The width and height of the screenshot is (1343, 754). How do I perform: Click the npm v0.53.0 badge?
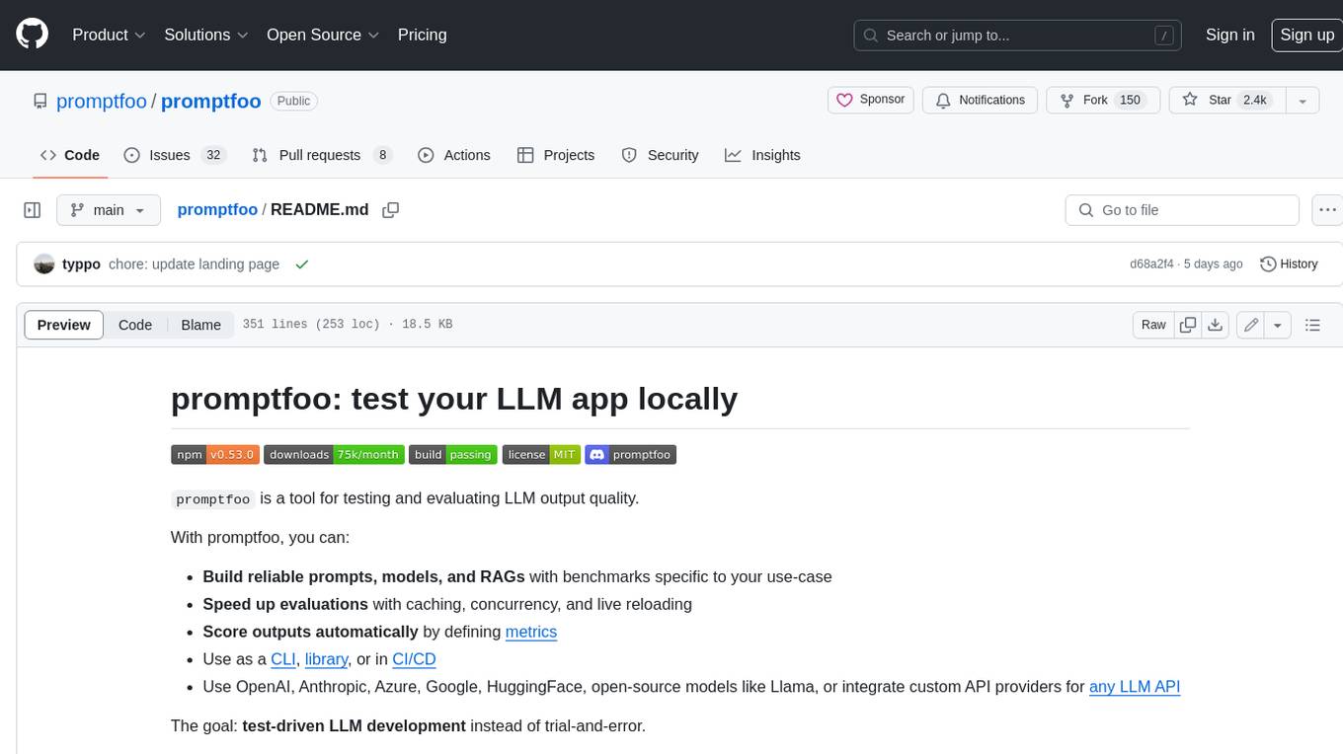pyautogui.click(x=215, y=455)
